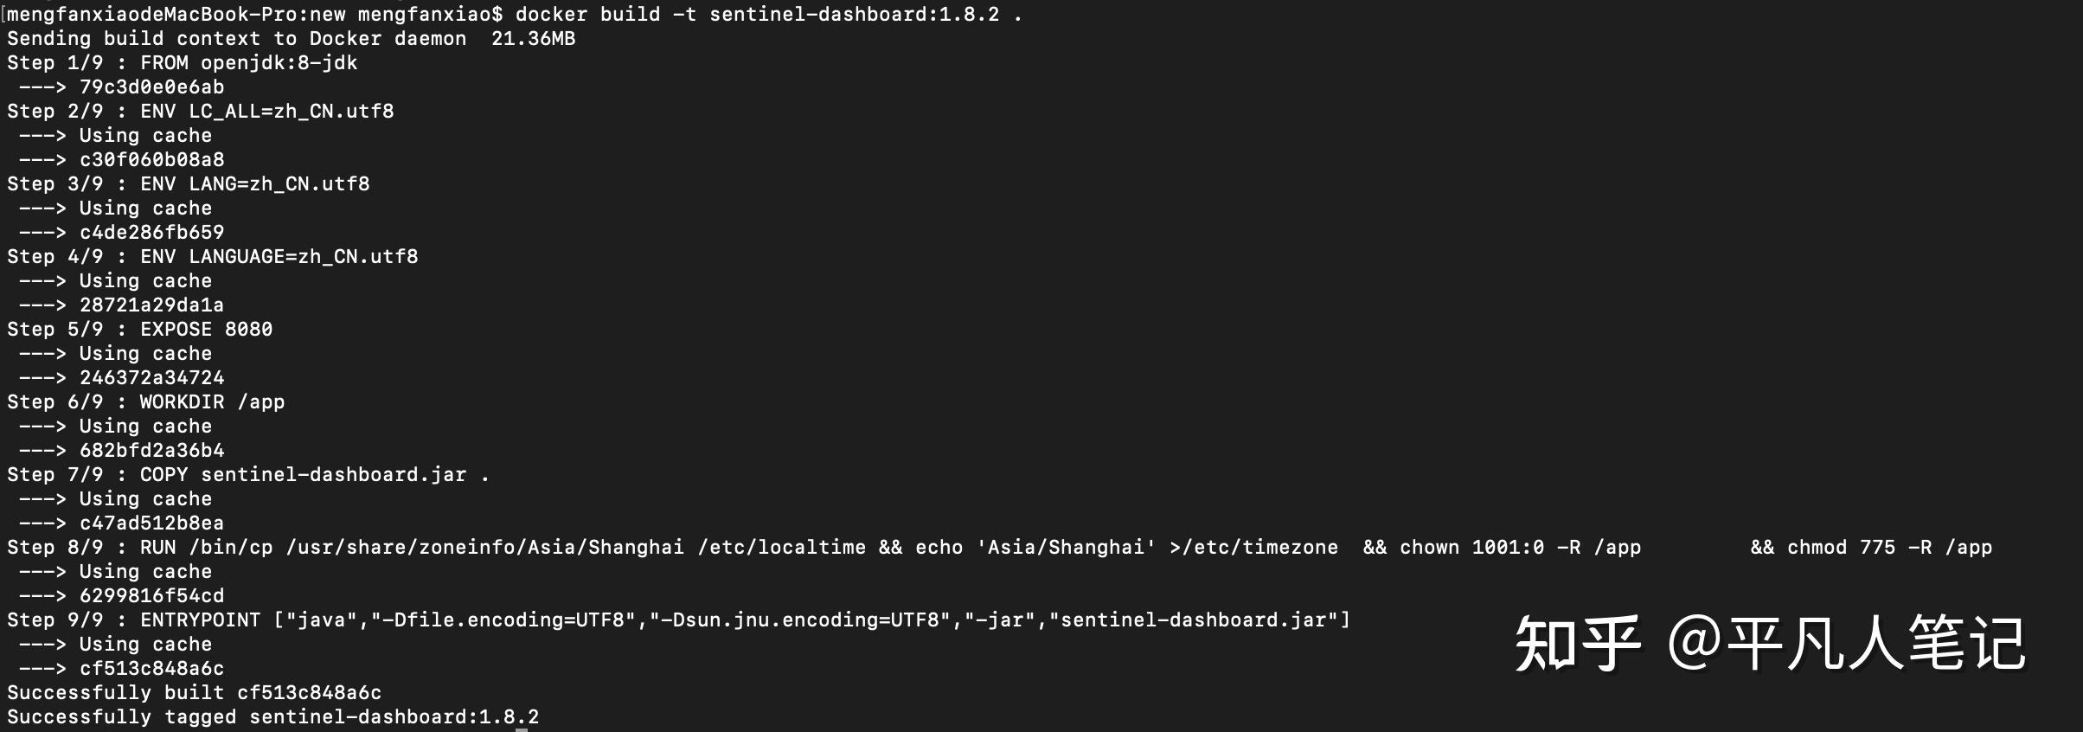Click the 'Successfully tagged sentinel-dashboard:1.8.2' line
The width and height of the screenshot is (2083, 732).
click(273, 717)
